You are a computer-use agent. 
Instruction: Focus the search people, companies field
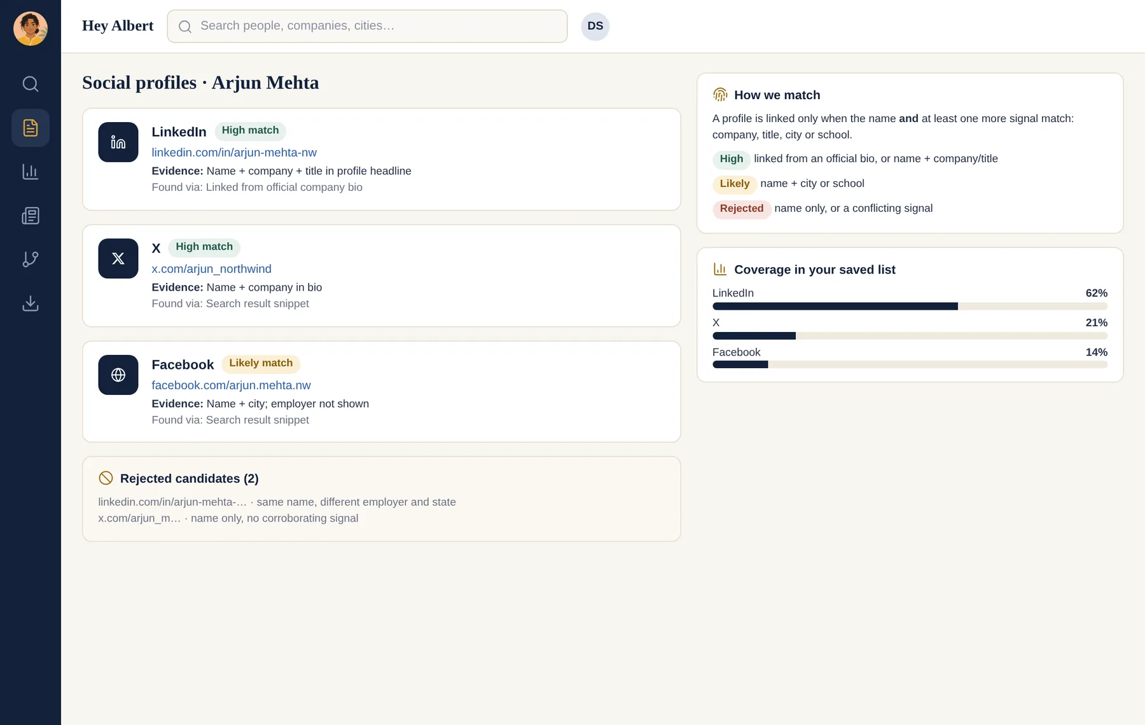[x=367, y=26]
